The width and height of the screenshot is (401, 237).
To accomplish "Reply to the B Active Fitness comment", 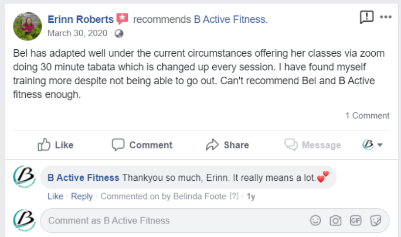I will [81, 196].
